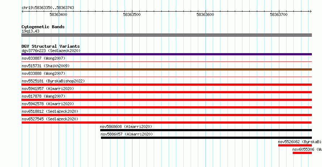This screenshot has height=167, width=322.
Task: Click the Cytogenetic Bands track title
Action: point(43,27)
